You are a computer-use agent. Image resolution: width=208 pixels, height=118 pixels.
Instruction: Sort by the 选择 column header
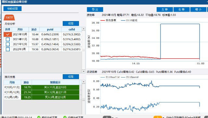click(x=8, y=29)
